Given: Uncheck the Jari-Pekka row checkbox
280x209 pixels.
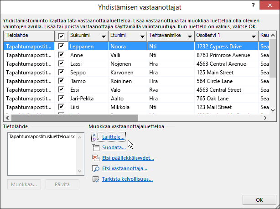Looking at the screenshot, I should click(x=61, y=98).
